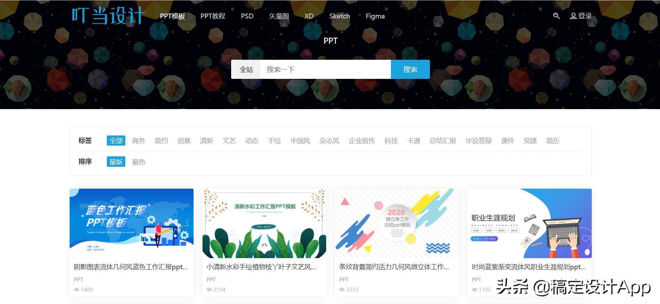Click the 登录 user login icon
The width and height of the screenshot is (660, 304).
[573, 16]
